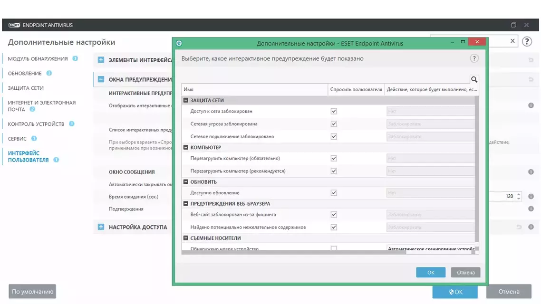Uncheck Доступно обновление checkbox
Viewport: 541px width, 304px height.
tap(334, 193)
